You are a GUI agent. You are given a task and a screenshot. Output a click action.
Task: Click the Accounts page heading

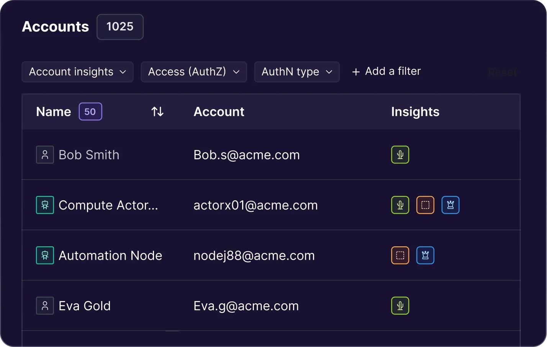[56, 26]
